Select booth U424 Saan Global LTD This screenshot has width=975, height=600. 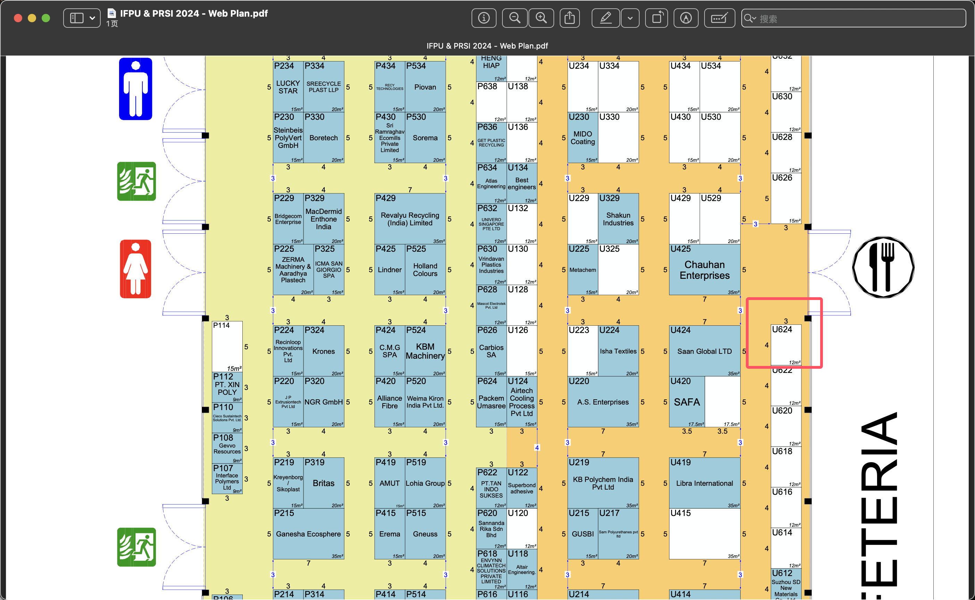pos(705,351)
